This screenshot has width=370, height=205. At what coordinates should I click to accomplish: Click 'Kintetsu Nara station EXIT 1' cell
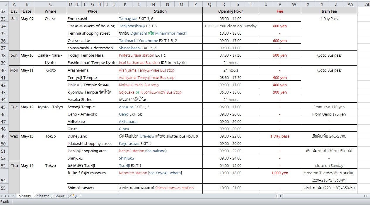click(x=160, y=55)
